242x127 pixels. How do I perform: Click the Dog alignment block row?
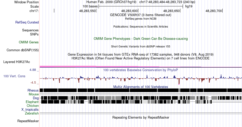[141, 98]
